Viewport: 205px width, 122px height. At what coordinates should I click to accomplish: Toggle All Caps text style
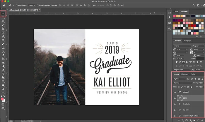click(183, 62)
